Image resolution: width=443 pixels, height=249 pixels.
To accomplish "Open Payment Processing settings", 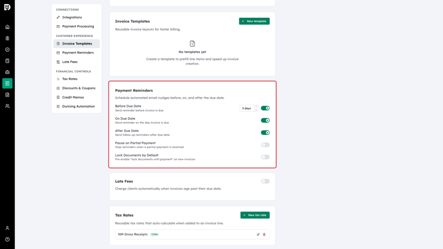I will (x=77, y=26).
